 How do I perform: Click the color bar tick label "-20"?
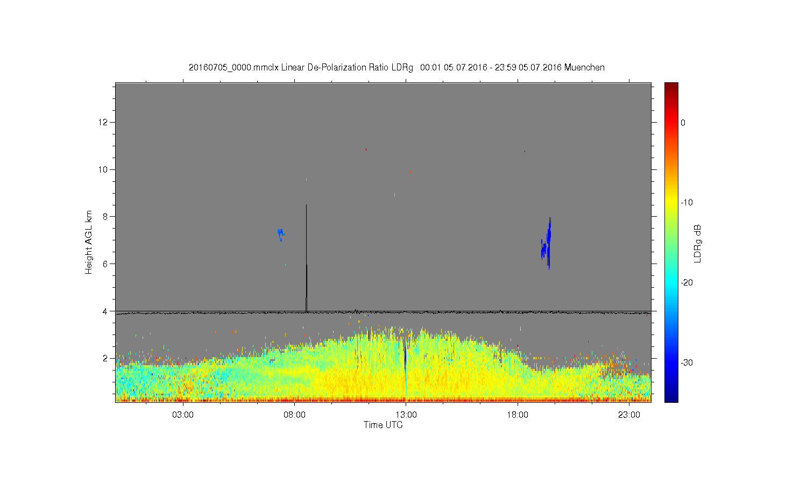686,283
